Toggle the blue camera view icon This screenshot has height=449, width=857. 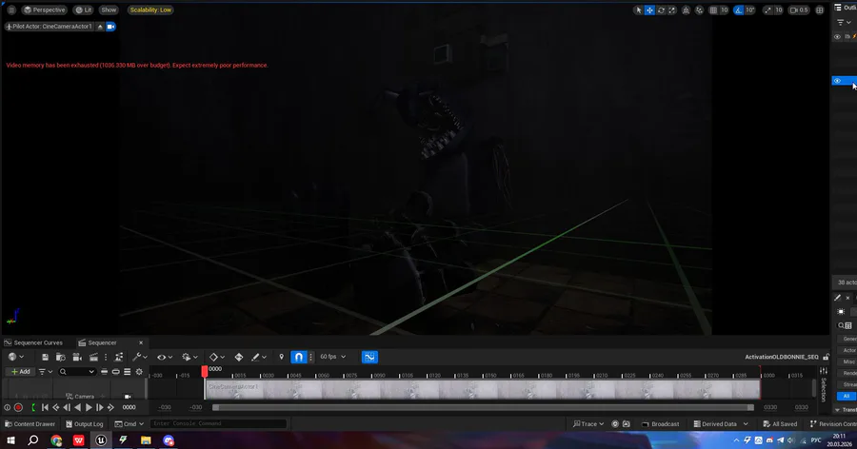(111, 27)
